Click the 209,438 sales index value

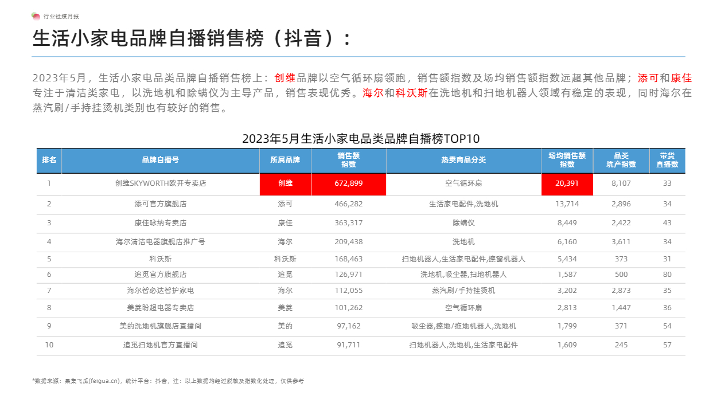pyautogui.click(x=349, y=242)
